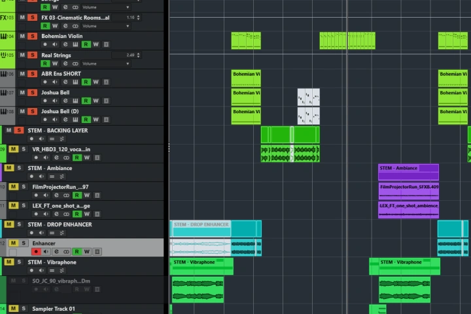
Task: Unsolo the Bohemian Violin track
Action: 32,36
